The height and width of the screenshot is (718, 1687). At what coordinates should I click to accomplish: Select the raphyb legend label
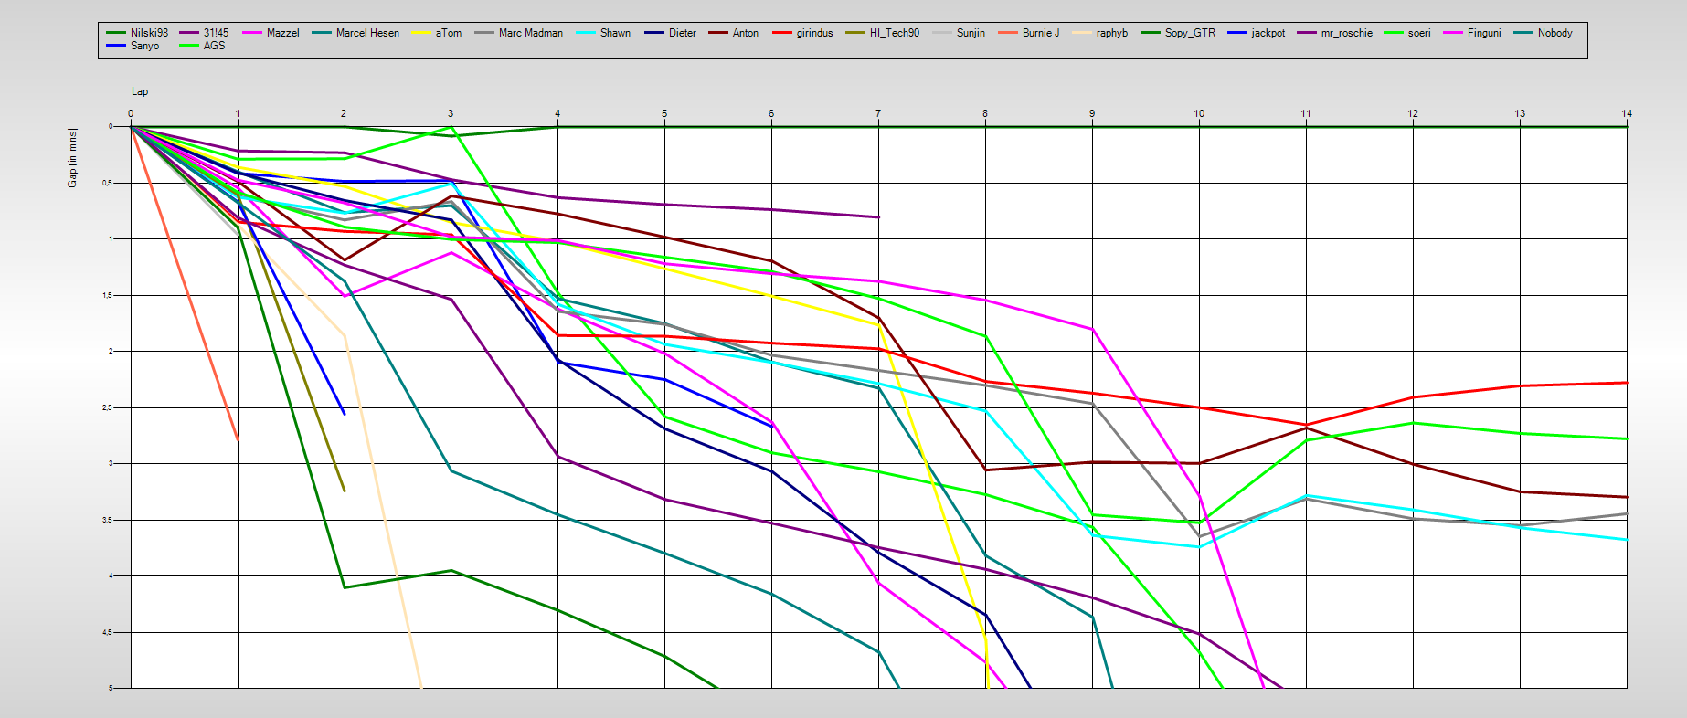1111,33
